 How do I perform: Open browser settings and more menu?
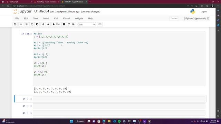[218, 6]
